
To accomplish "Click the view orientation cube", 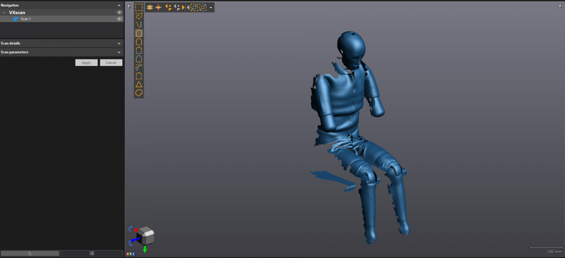I will point(145,234).
